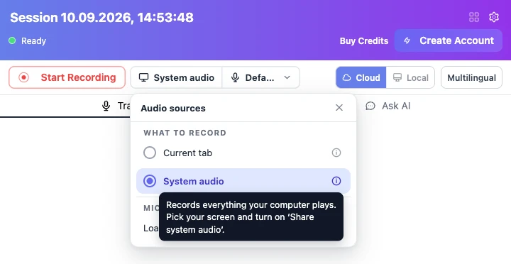Click the Audio sources heading text
The image size is (511, 264).
173,108
